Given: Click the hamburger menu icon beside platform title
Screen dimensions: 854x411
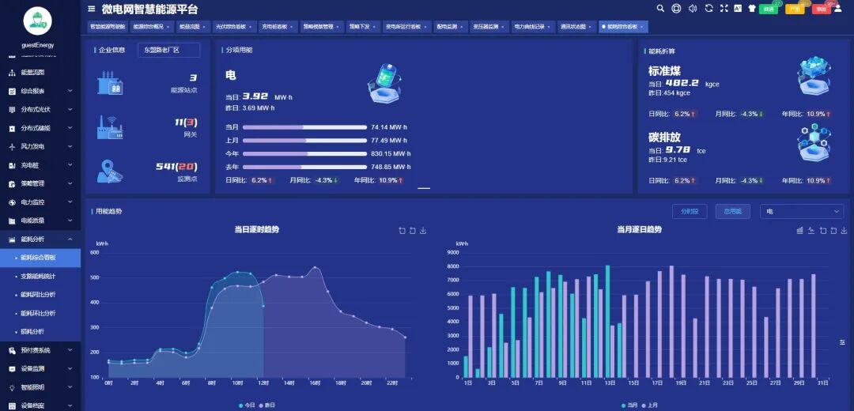Looking at the screenshot, I should pyautogui.click(x=92, y=9).
